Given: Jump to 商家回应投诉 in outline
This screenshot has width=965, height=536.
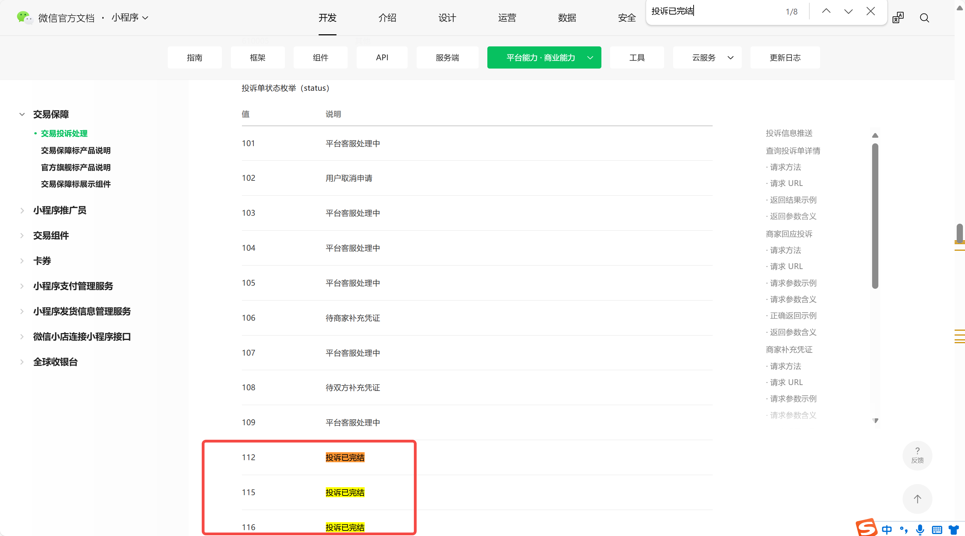Looking at the screenshot, I should coord(789,234).
